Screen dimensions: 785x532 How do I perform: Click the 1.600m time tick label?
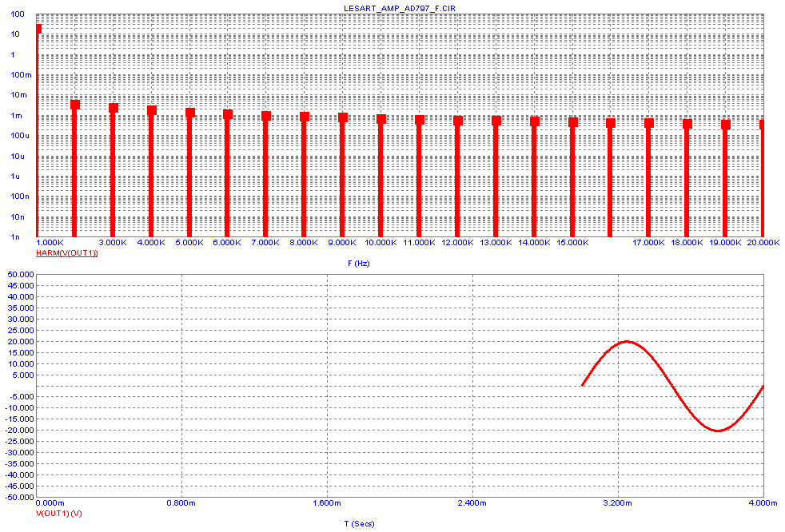[x=327, y=503]
